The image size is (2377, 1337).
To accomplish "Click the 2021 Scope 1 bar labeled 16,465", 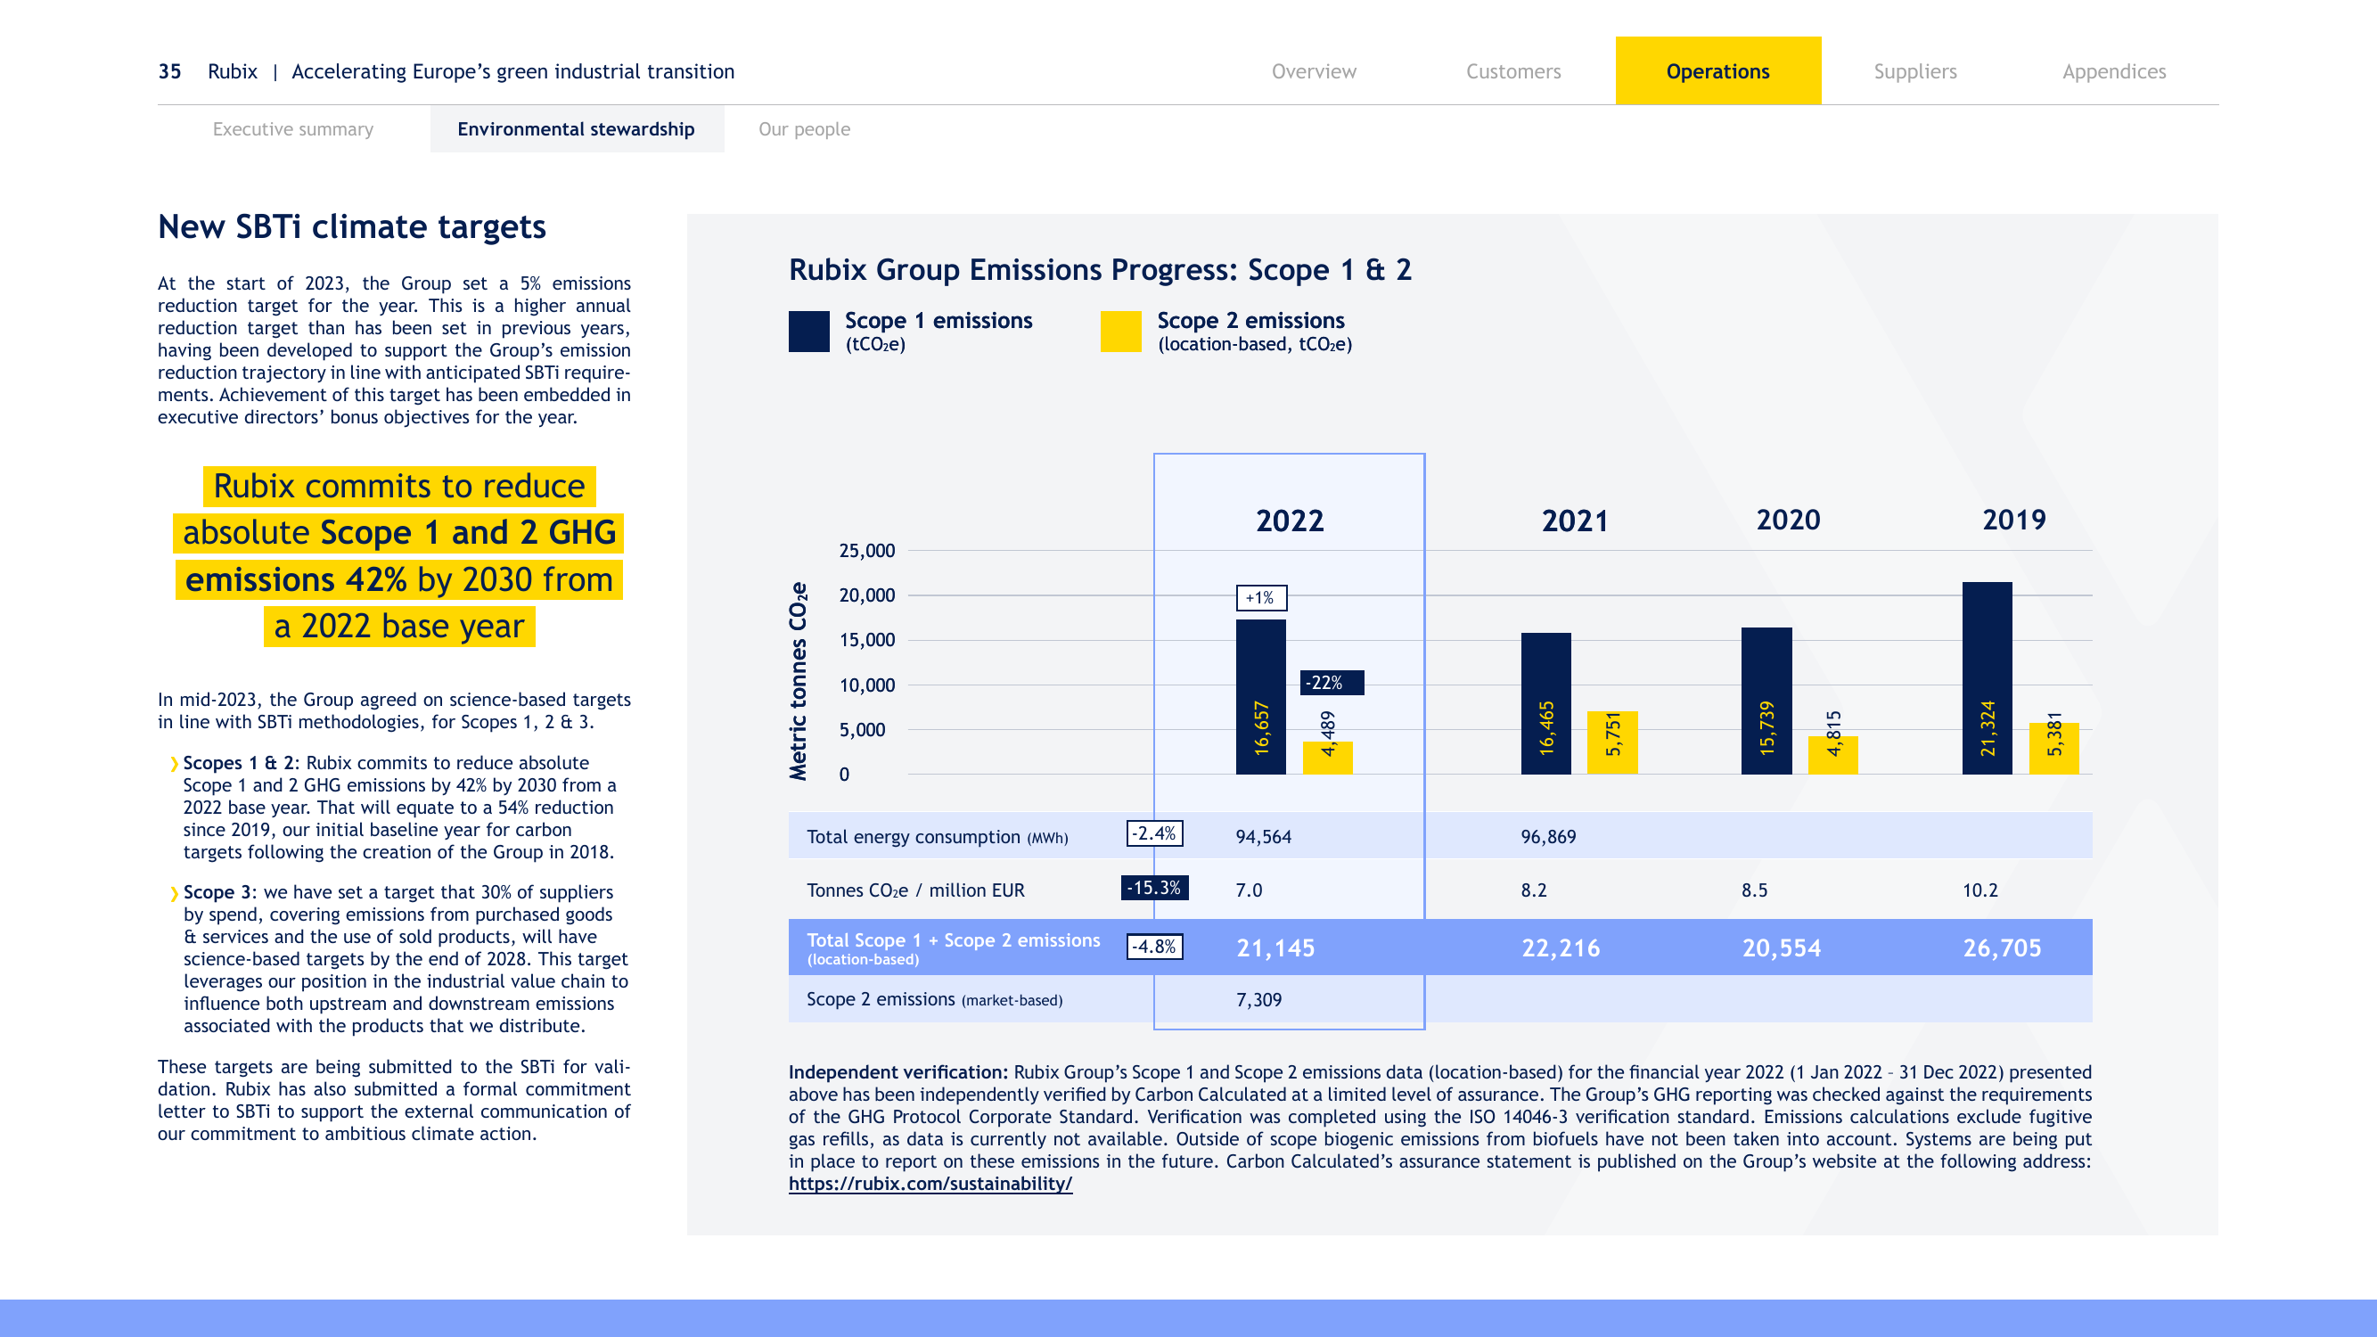I will (1545, 703).
